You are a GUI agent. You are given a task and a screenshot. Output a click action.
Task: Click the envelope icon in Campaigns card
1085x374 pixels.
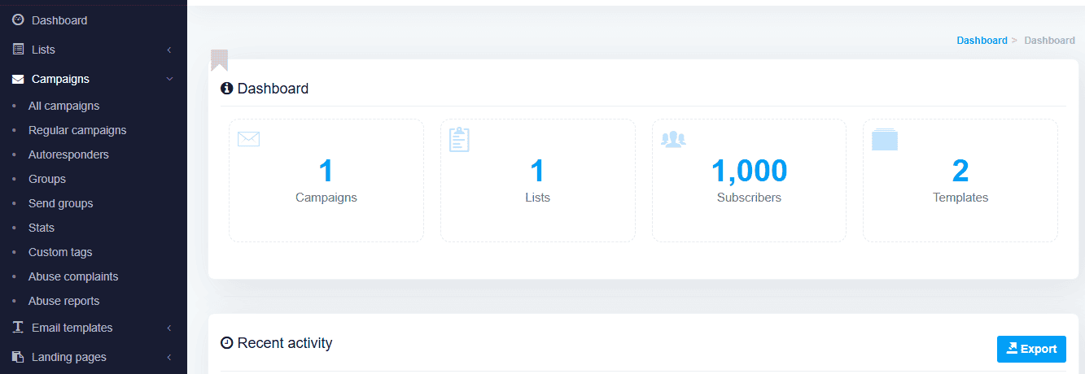tap(248, 139)
